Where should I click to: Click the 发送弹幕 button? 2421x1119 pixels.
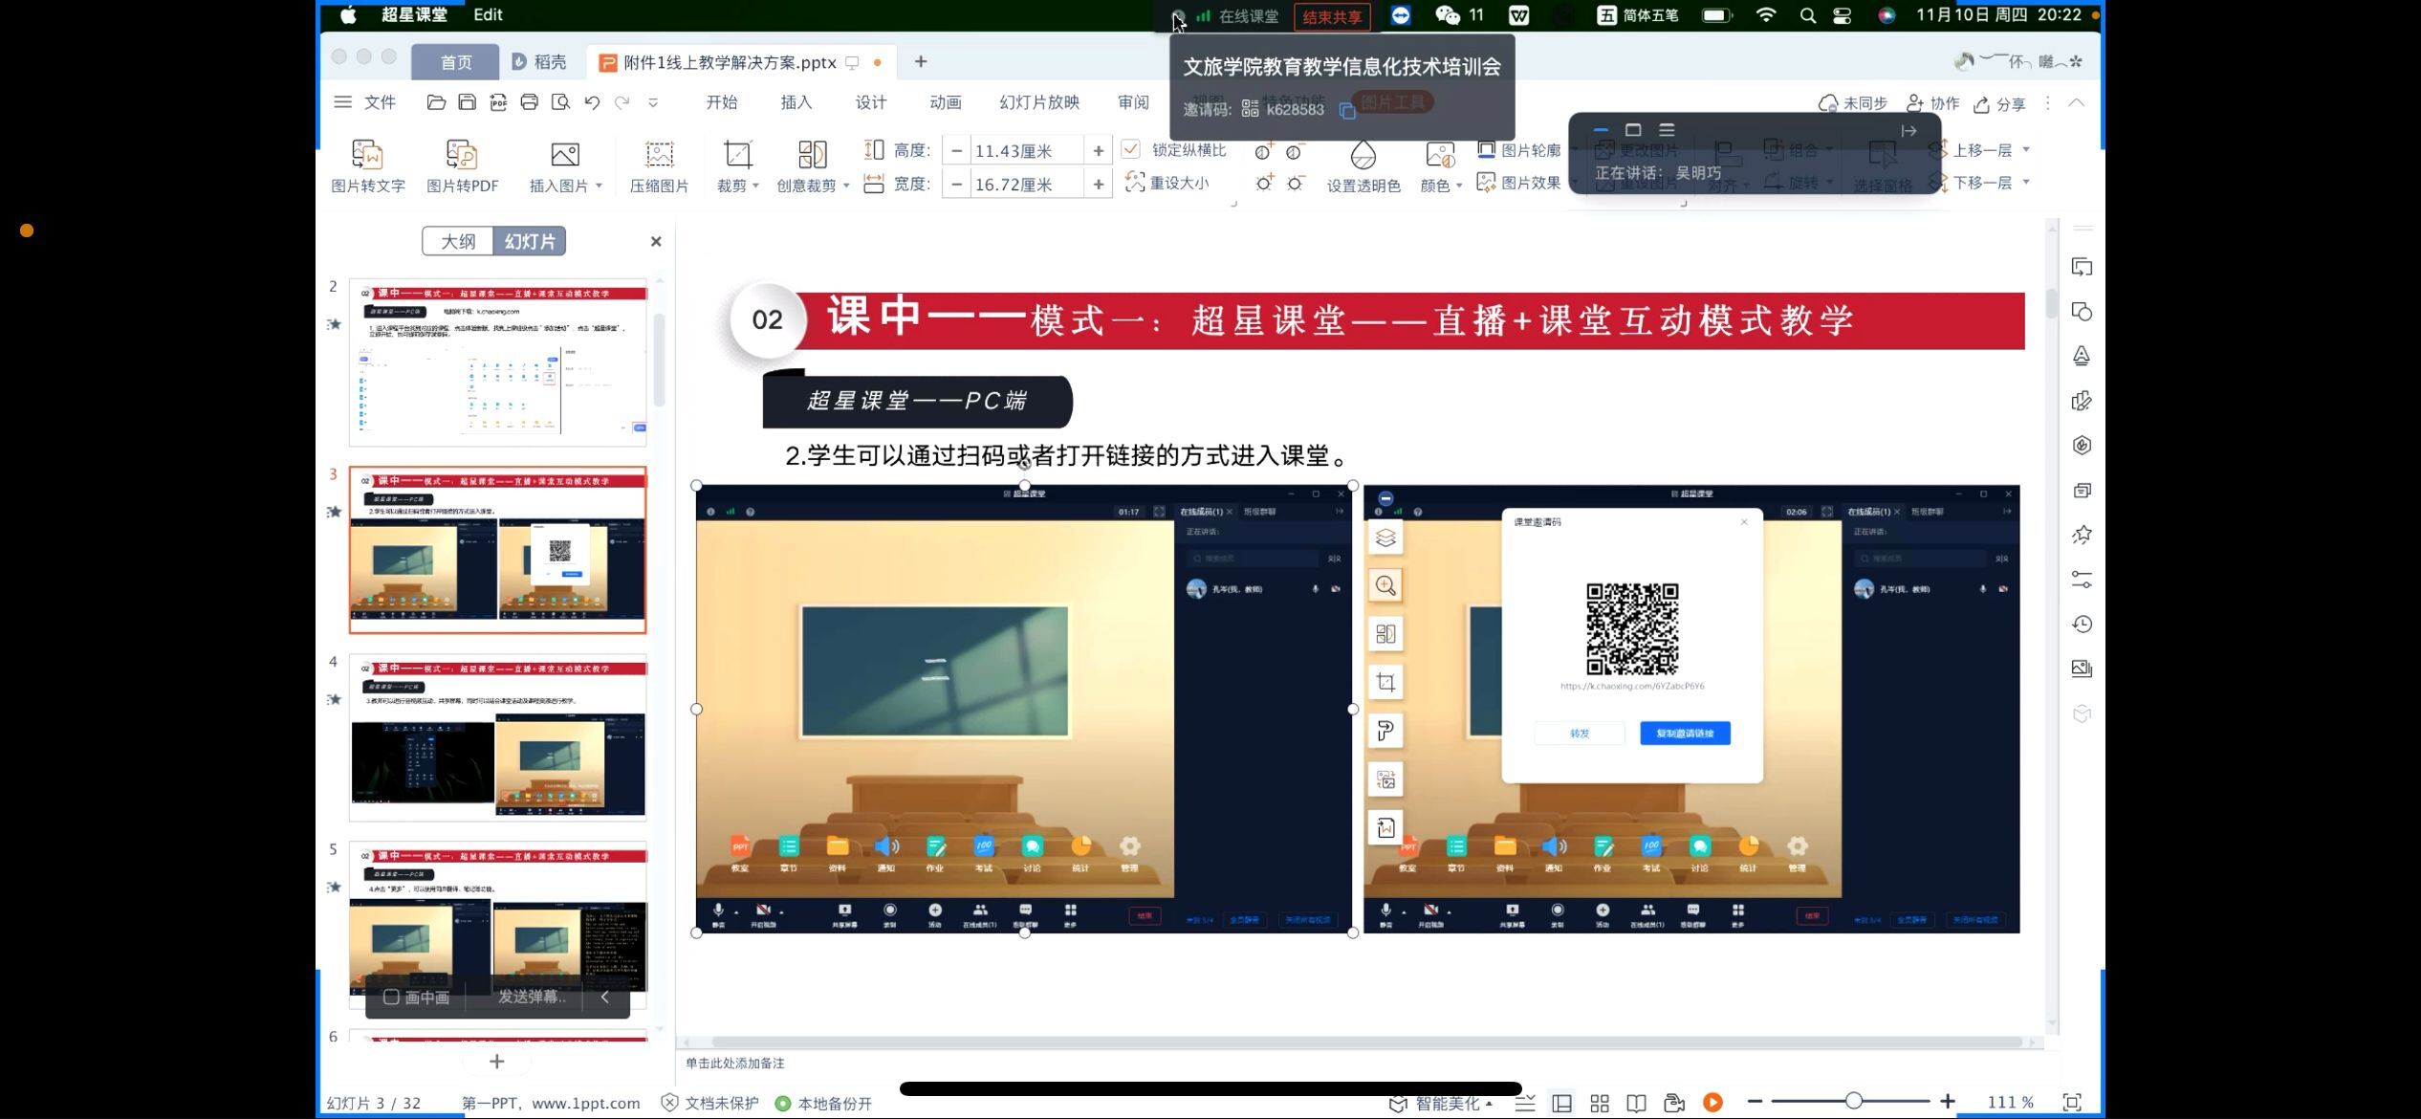(x=532, y=998)
